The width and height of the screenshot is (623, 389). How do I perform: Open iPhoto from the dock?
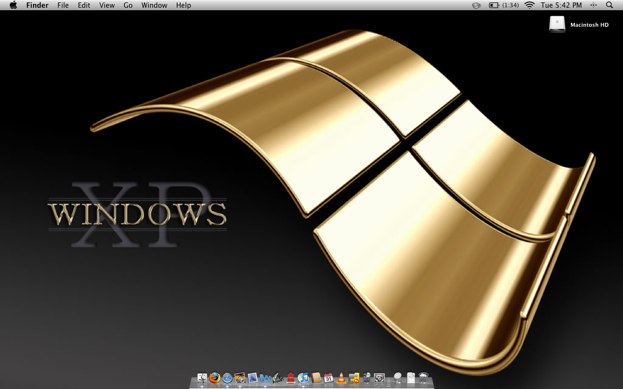pyautogui.click(x=240, y=378)
